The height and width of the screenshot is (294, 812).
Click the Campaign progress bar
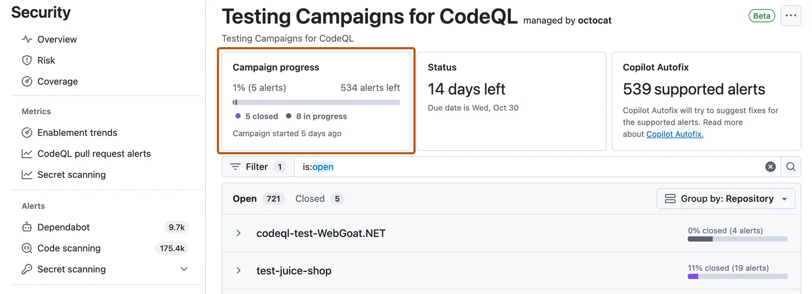coord(316,103)
